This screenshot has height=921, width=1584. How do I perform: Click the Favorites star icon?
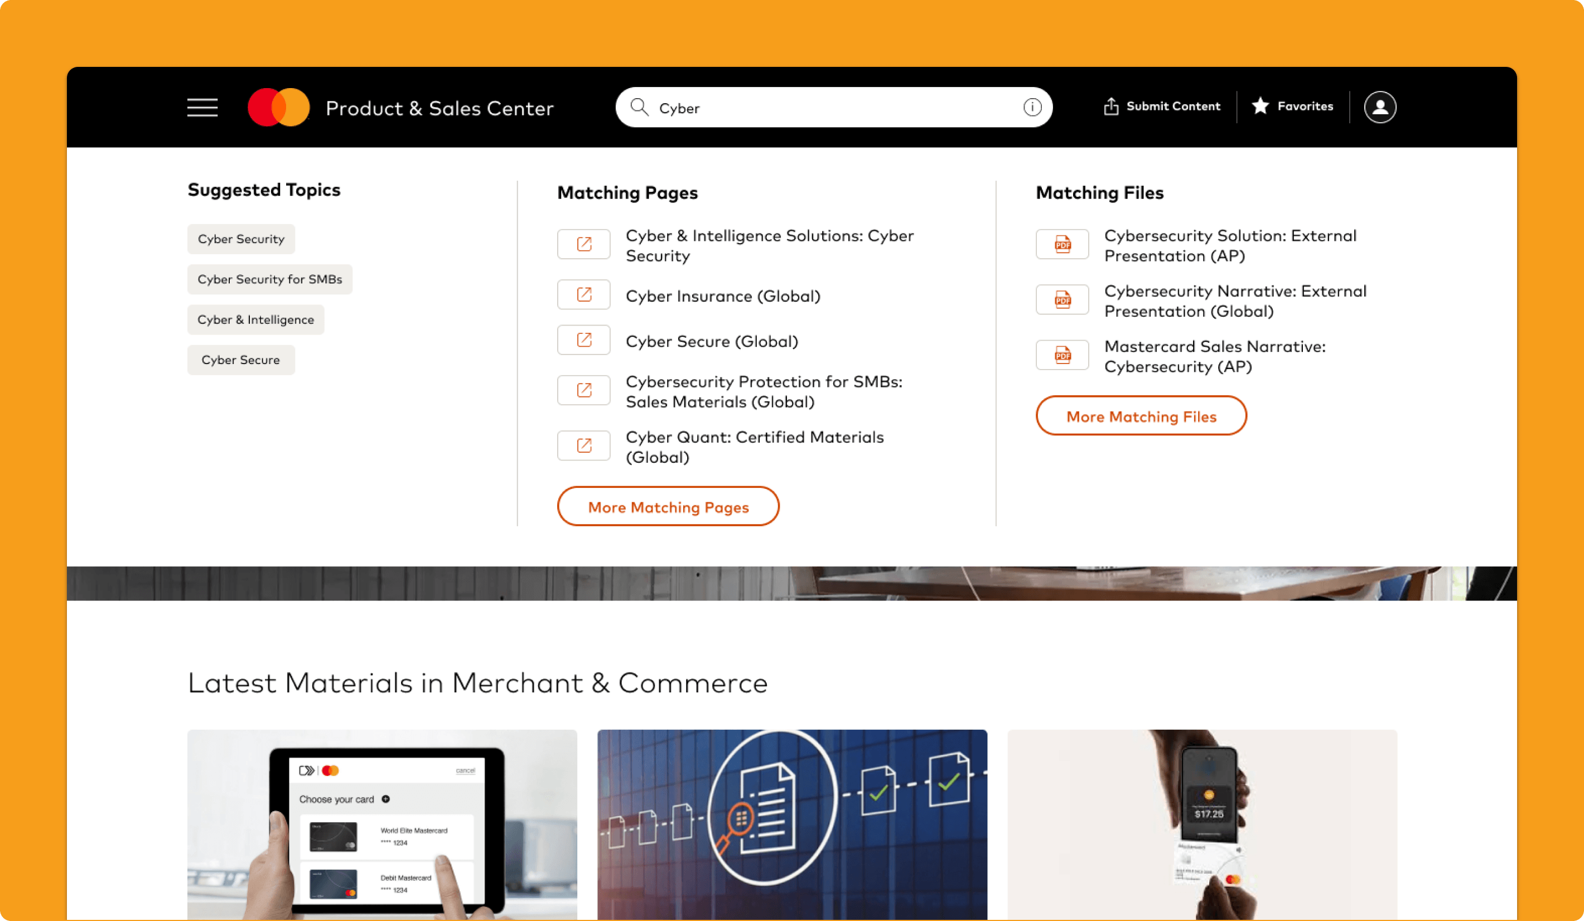point(1261,106)
